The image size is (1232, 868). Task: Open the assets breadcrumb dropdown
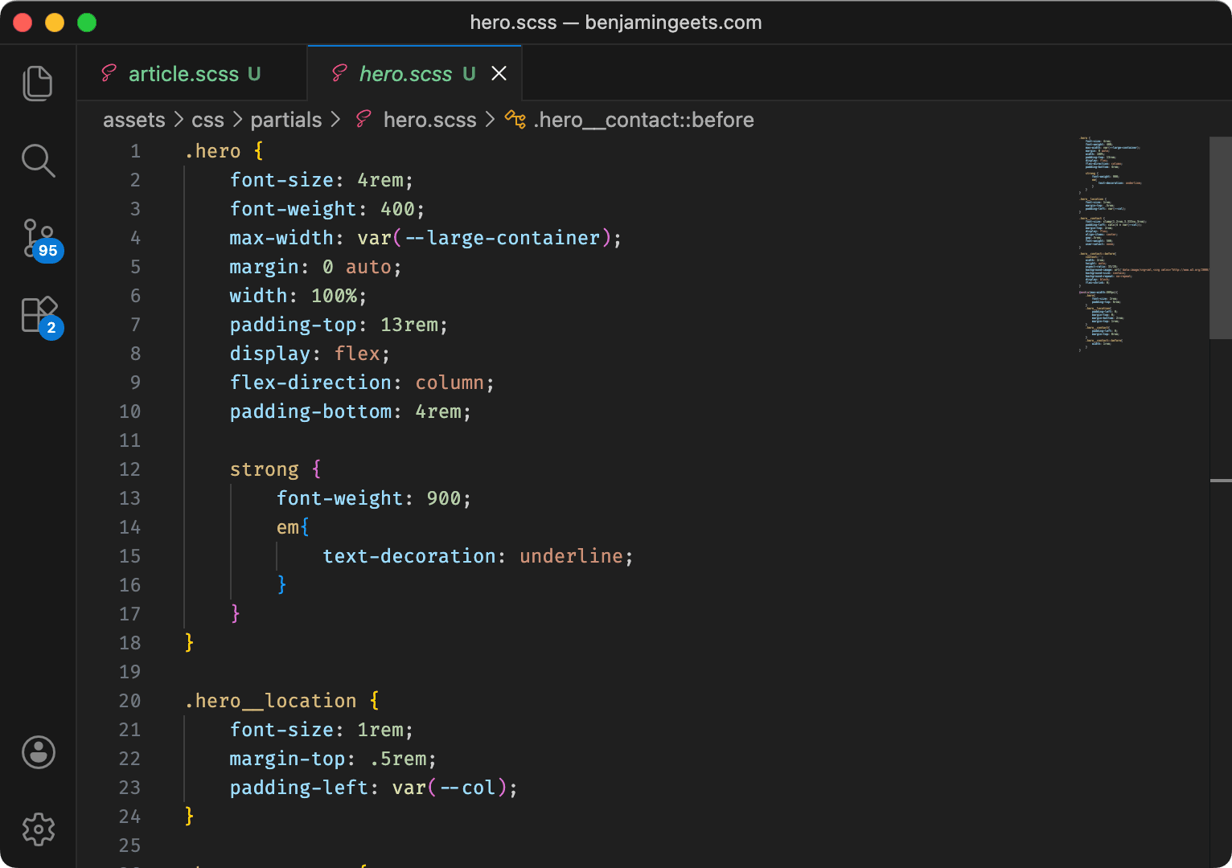click(133, 119)
